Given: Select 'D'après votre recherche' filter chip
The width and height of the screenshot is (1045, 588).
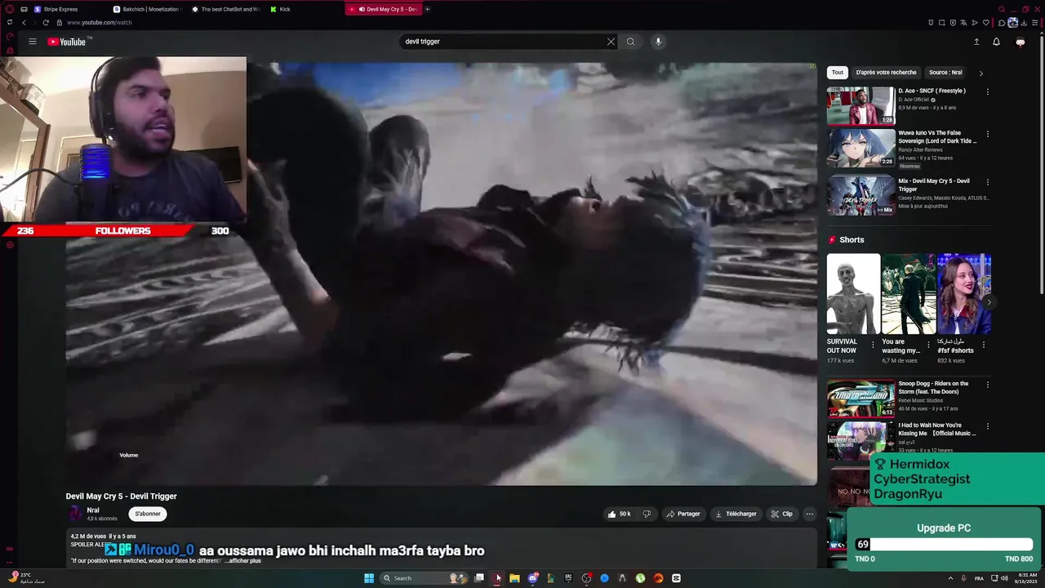Looking at the screenshot, I should [x=886, y=73].
